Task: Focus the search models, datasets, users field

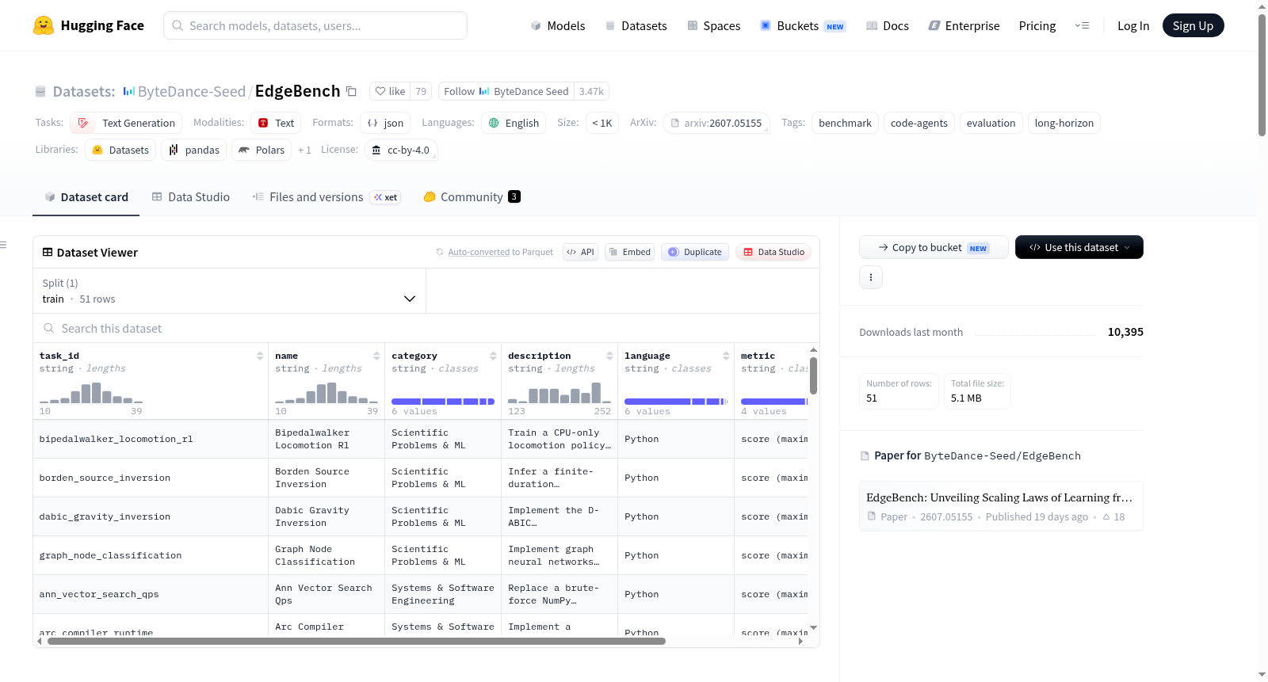Action: (315, 25)
